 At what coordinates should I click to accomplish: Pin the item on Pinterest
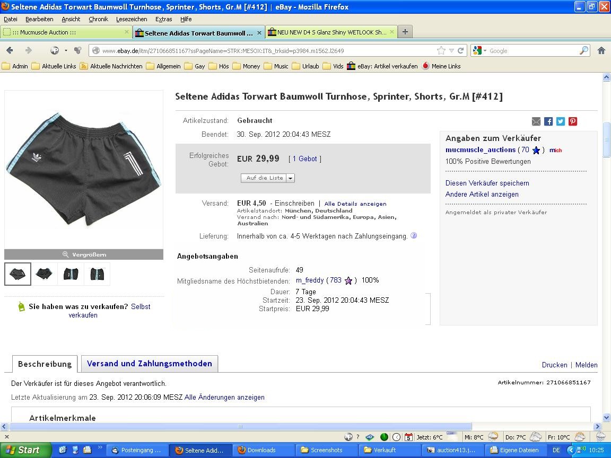(573, 121)
